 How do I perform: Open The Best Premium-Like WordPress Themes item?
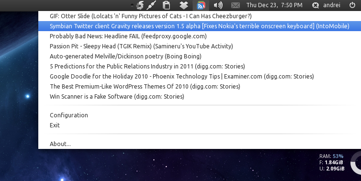[x=199, y=86]
